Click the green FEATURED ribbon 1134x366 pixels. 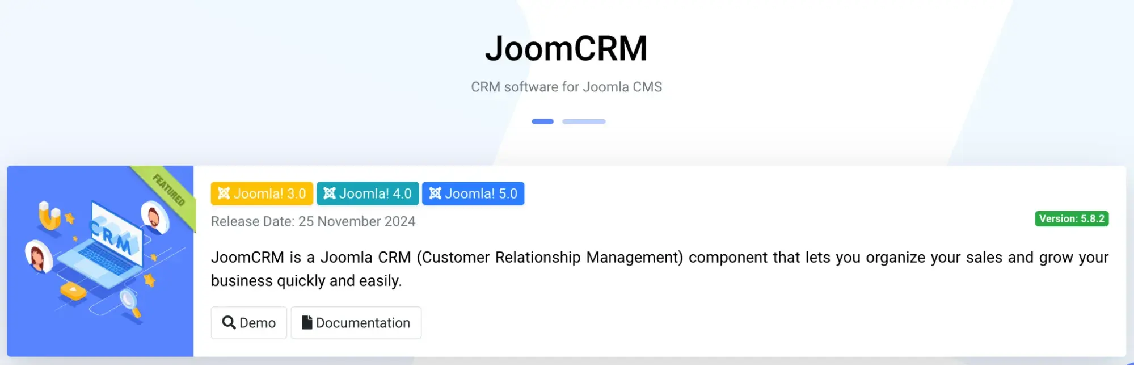pos(168,190)
